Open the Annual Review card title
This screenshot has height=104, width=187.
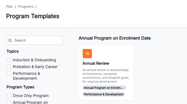tap(96, 63)
